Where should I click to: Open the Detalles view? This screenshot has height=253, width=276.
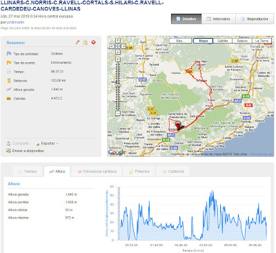(x=186, y=19)
